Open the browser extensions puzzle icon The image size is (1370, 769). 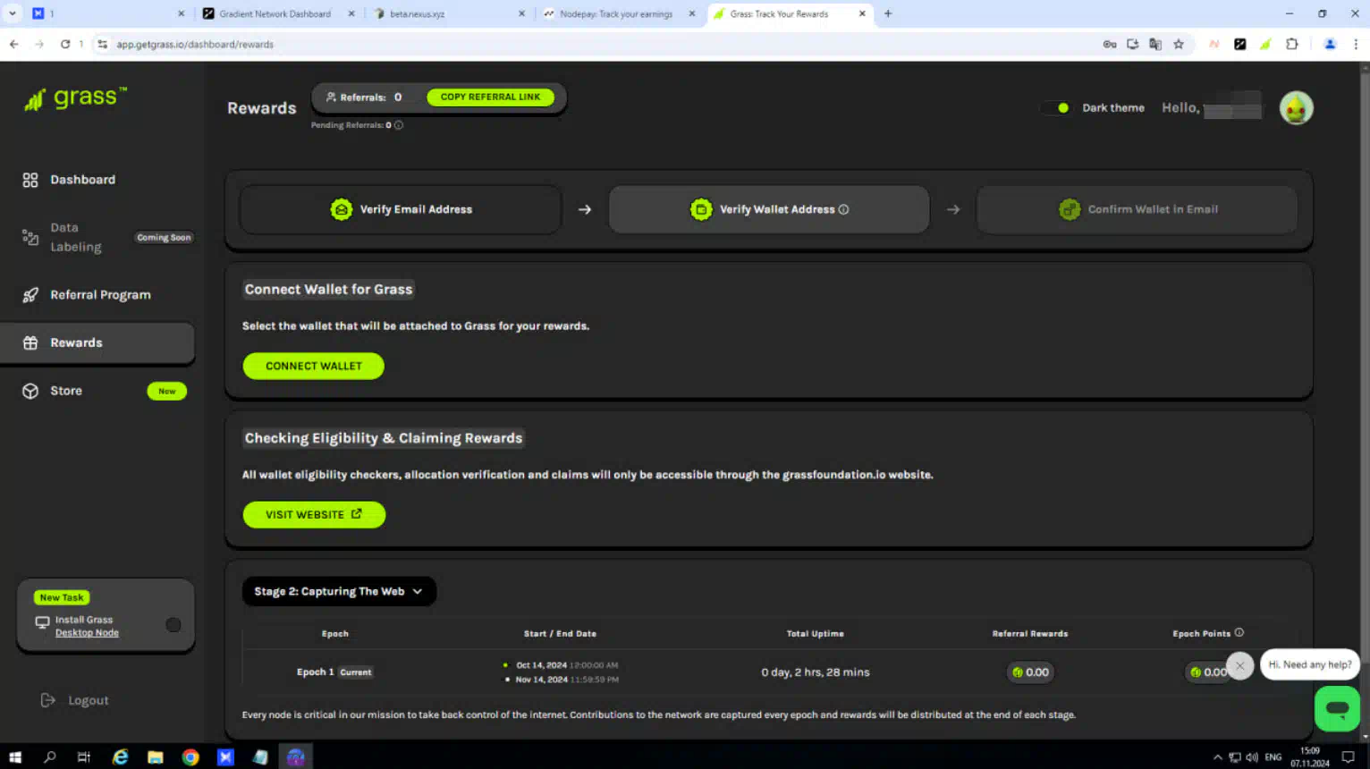(x=1291, y=44)
